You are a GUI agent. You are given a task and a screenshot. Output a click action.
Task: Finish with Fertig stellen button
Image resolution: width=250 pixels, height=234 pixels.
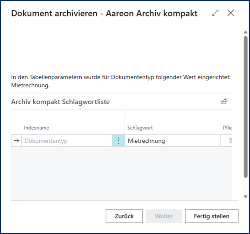pos(212,216)
